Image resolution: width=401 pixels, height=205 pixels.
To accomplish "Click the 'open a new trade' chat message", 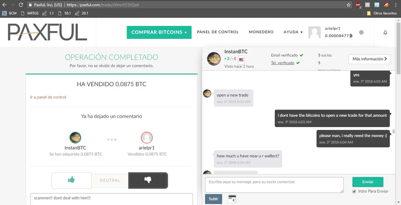I will 233,98.
